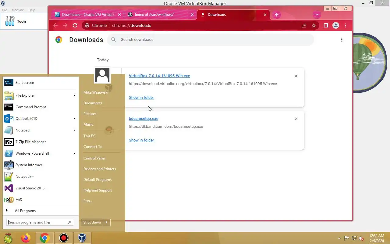390x244 pixels.
Task: Reload the Chrome downloads page
Action: 75,25
